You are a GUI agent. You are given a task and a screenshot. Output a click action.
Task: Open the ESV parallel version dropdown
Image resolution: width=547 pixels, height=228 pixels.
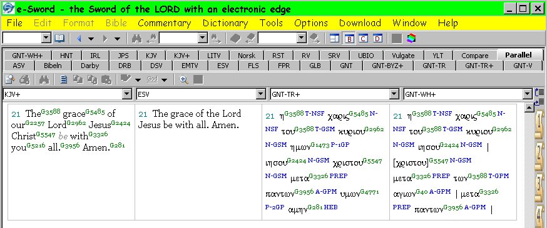coord(260,94)
